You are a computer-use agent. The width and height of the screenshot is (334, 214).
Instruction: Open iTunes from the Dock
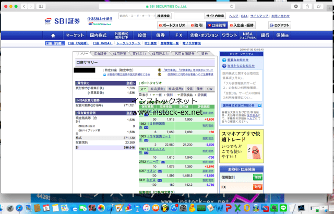(146, 208)
